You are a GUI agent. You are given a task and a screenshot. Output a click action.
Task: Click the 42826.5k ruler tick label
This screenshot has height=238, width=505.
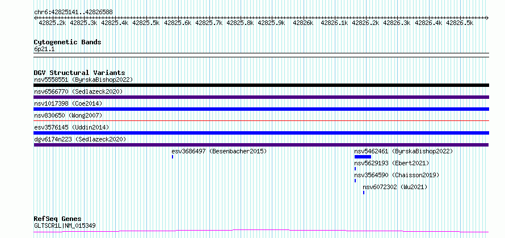460,23
